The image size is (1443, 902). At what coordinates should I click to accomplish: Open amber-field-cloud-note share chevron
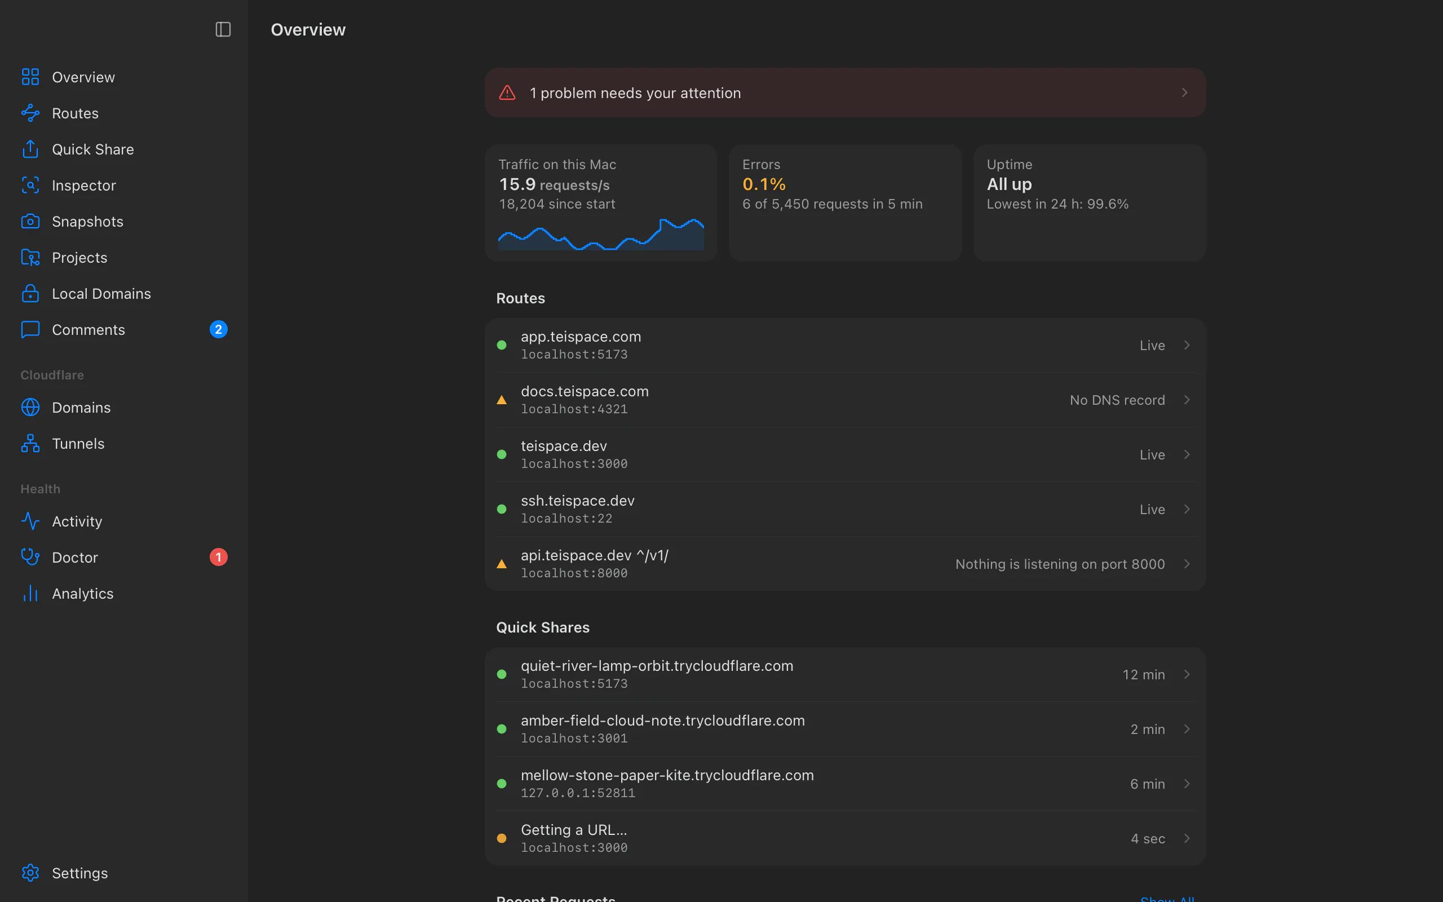pyautogui.click(x=1187, y=729)
